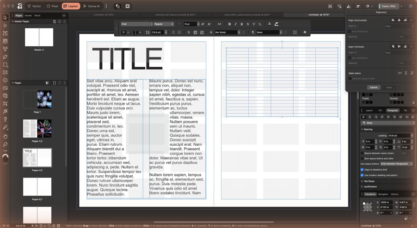Apply bold formatting with the B icon
Screen dimensions: 417x228
click(230, 24)
